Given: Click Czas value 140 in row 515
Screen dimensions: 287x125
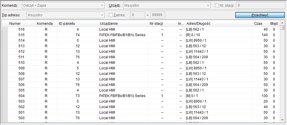Looking at the screenshot, I should click(265, 35).
